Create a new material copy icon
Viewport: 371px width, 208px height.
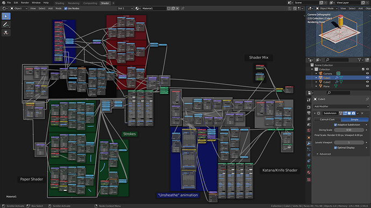click(x=173, y=9)
